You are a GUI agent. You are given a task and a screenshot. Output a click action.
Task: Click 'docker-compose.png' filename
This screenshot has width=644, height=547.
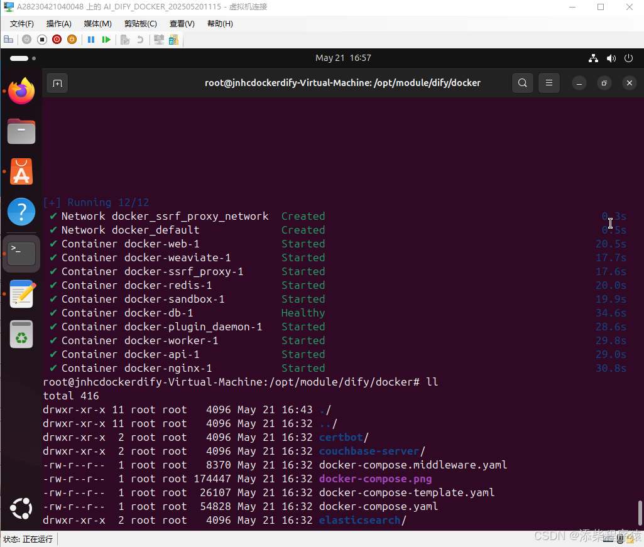point(375,479)
